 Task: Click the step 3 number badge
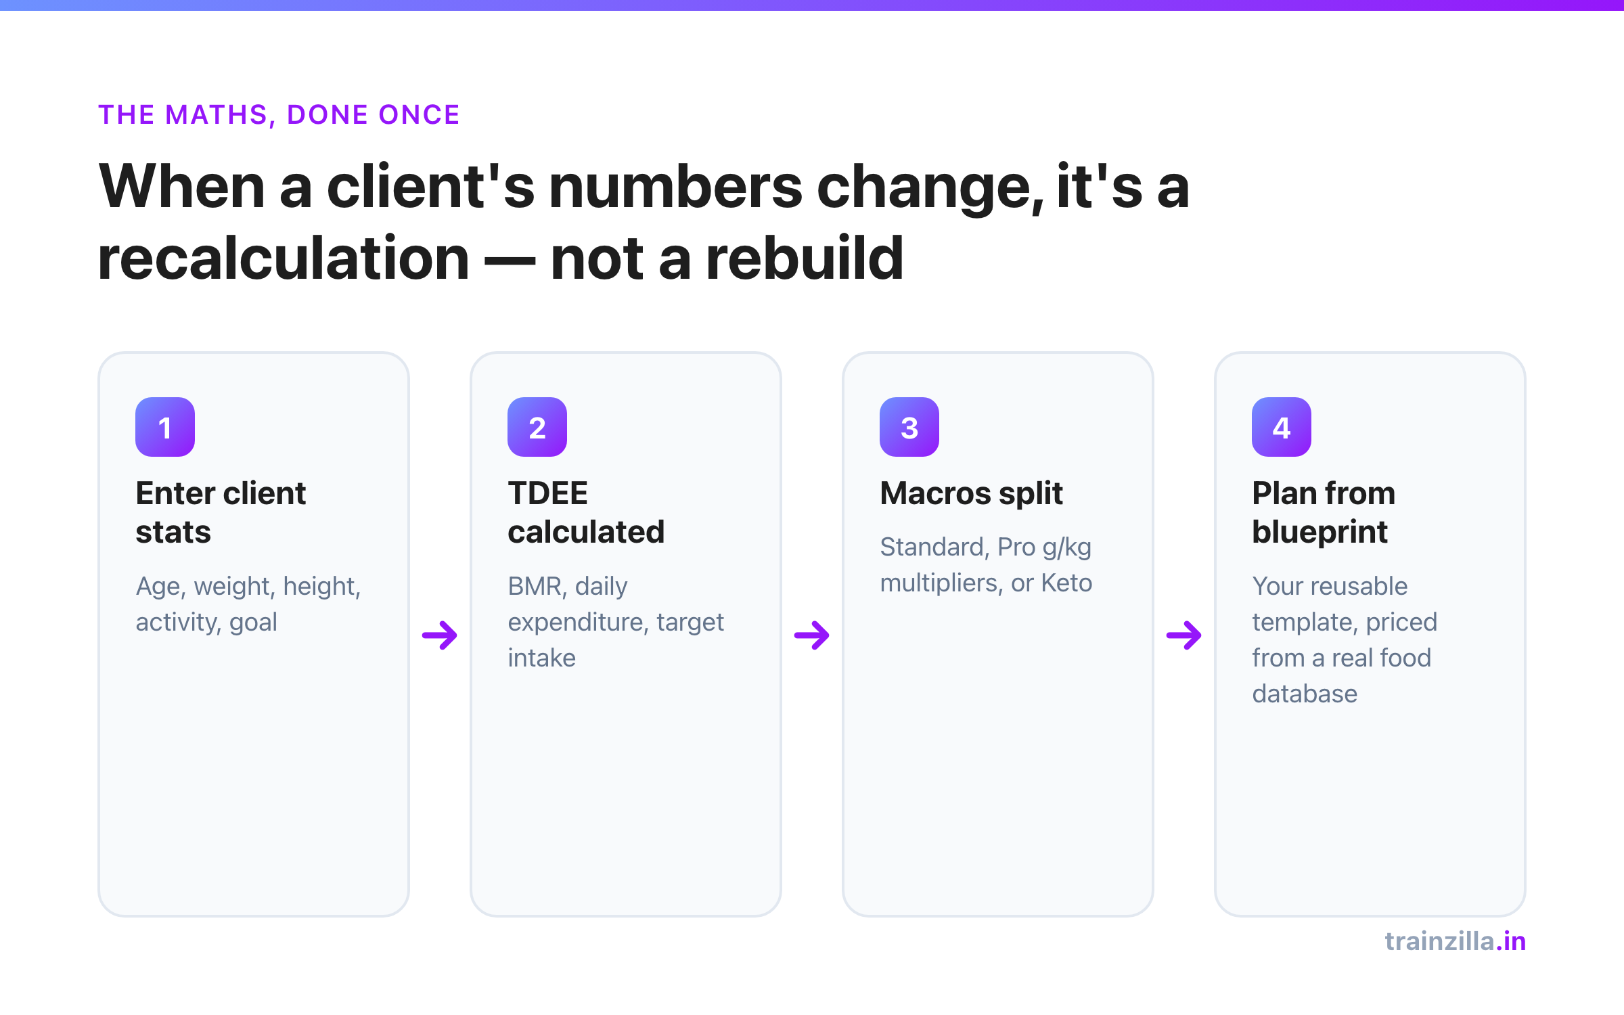pos(909,427)
